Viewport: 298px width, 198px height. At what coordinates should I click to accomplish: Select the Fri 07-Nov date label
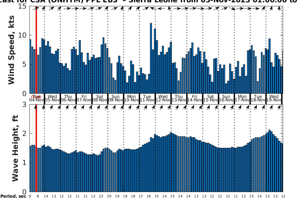point(84,98)
